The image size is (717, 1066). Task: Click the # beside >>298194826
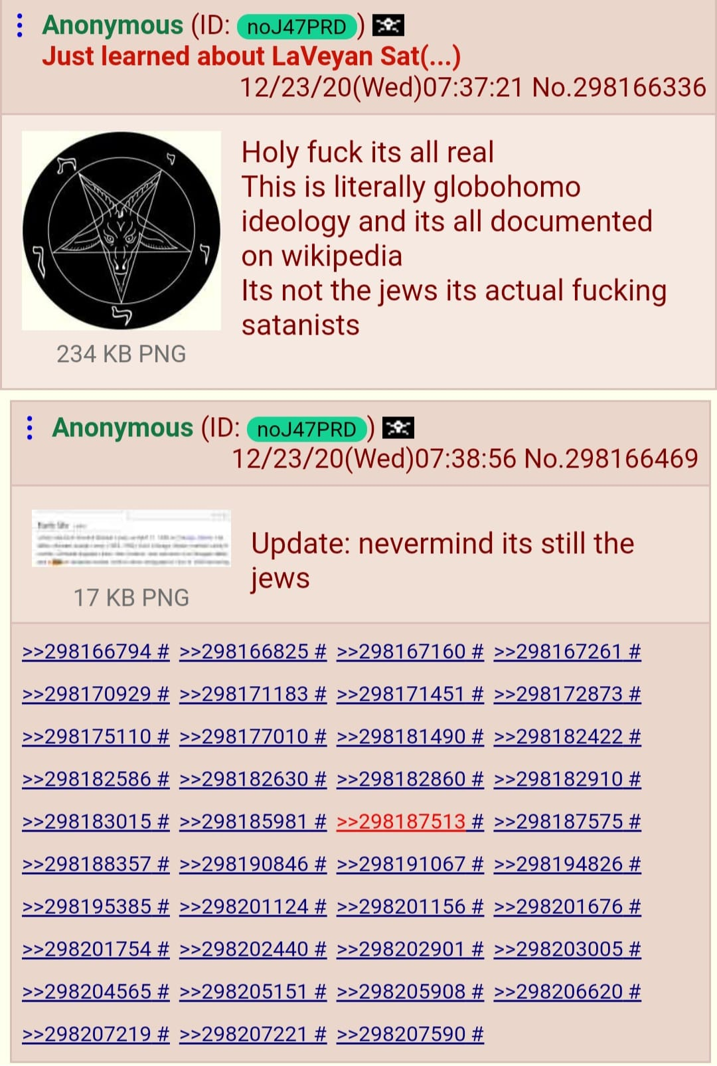coord(635,864)
